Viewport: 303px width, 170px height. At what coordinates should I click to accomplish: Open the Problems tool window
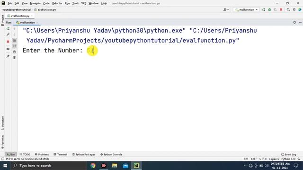[42, 154]
